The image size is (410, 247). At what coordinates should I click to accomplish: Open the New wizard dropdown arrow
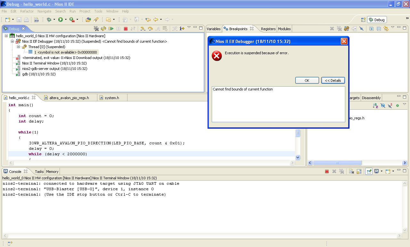13,20
